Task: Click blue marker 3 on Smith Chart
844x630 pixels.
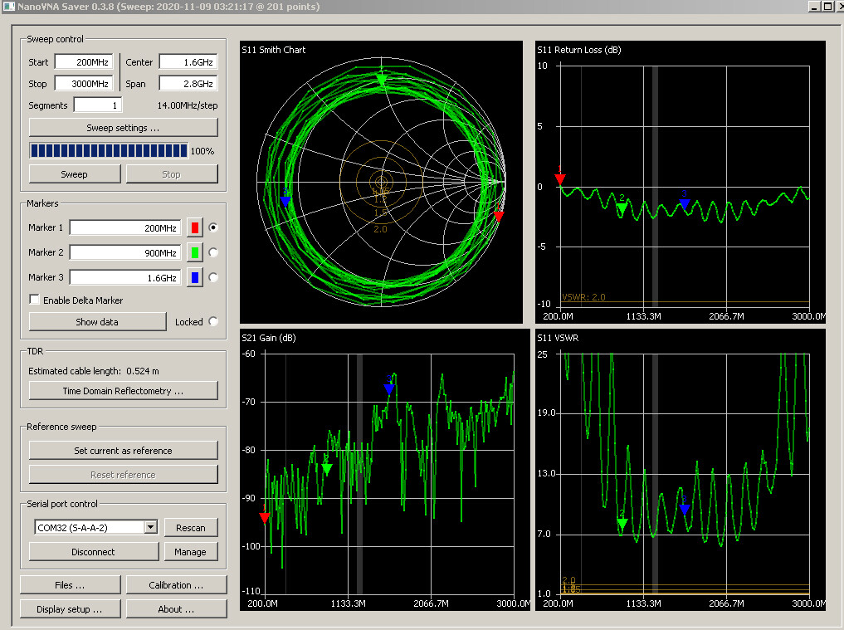Action: click(285, 202)
